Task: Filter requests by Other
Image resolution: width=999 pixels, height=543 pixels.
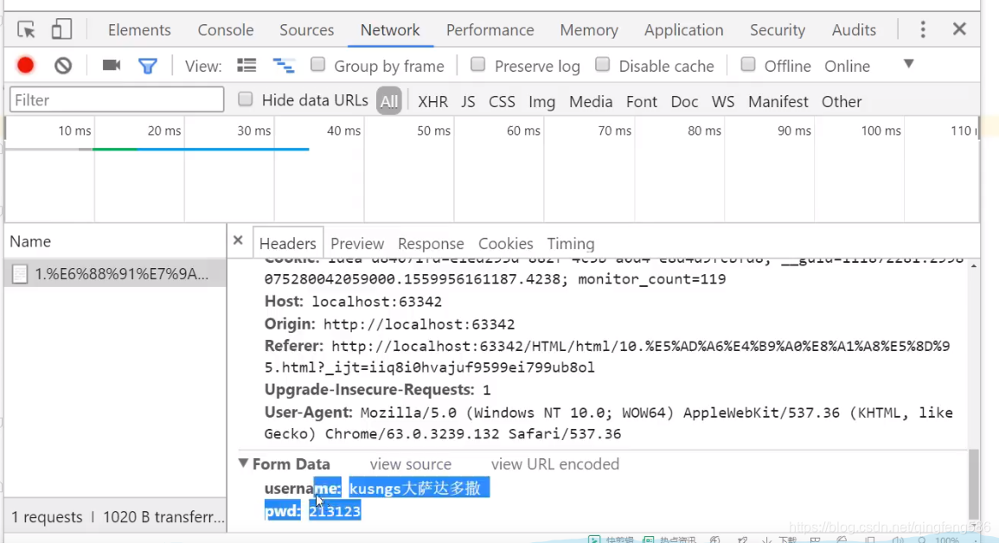Action: pyautogui.click(x=842, y=101)
